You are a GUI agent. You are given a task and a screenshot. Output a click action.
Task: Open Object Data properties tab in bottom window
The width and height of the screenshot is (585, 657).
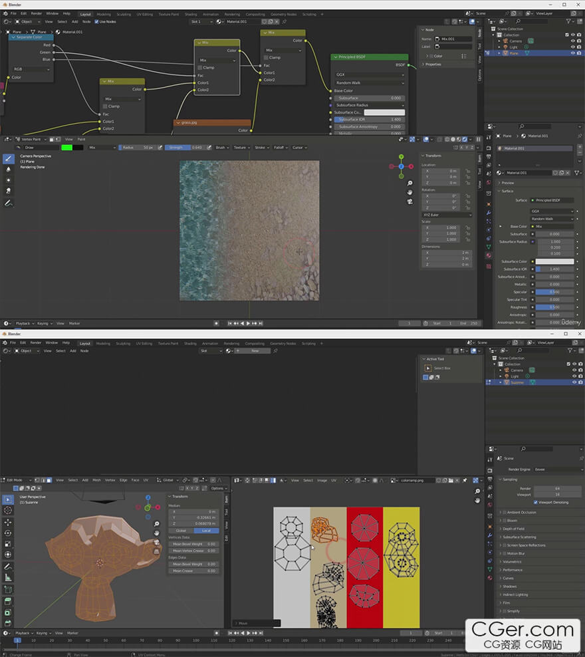(x=489, y=569)
